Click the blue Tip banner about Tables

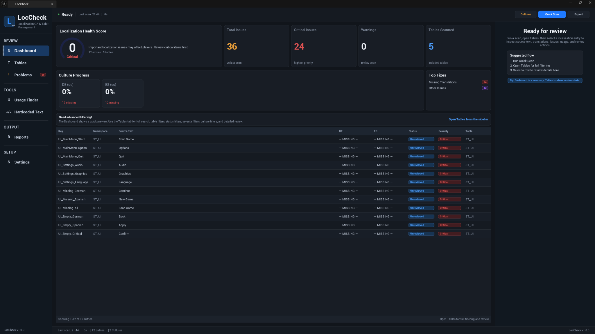pyautogui.click(x=545, y=80)
